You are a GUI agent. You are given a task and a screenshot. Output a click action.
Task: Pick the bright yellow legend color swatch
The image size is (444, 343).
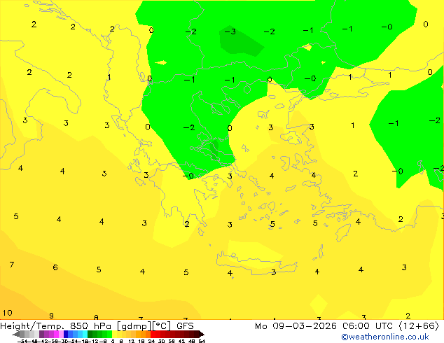114,334
